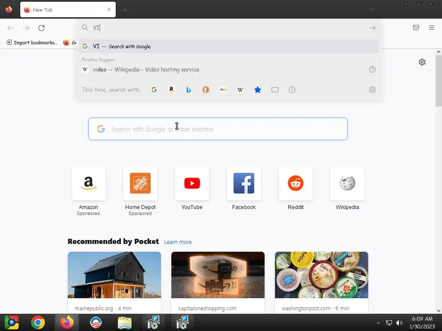Open the file explorer taskbar icon
442x331 pixels.
pos(125,322)
